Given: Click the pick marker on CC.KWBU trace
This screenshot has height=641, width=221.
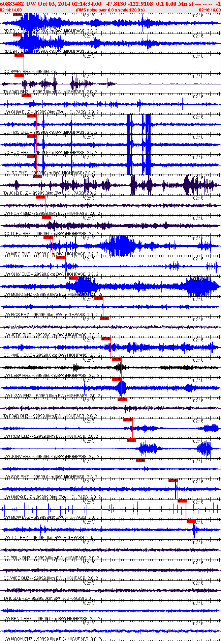Looking at the screenshot, I should click(106, 339).
